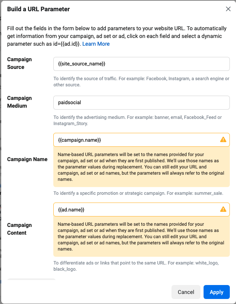Click the Campaign Source input field
Screen dimensions: 236x304
point(141,64)
